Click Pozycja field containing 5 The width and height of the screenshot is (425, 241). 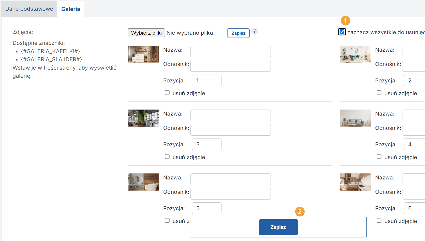click(x=207, y=208)
